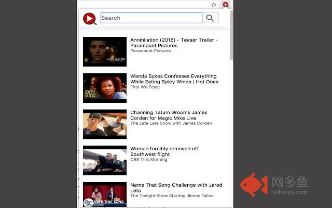The height and width of the screenshot is (208, 332).
Task: Click the CBS This Morning channel name
Action: coord(149,160)
